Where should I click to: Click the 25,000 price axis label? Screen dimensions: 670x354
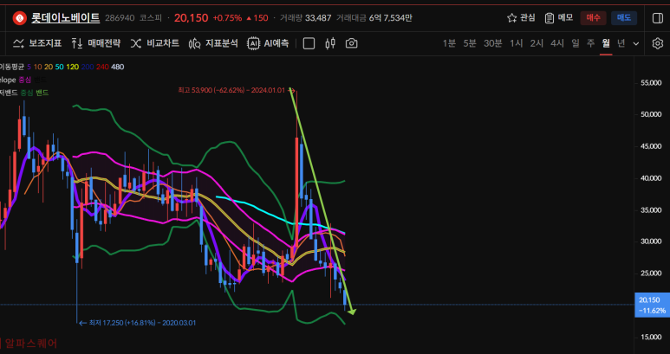[x=651, y=274]
